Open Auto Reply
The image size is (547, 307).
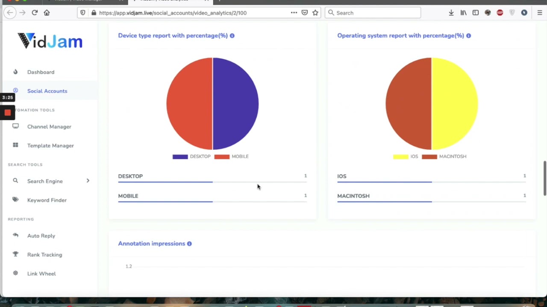click(x=41, y=236)
